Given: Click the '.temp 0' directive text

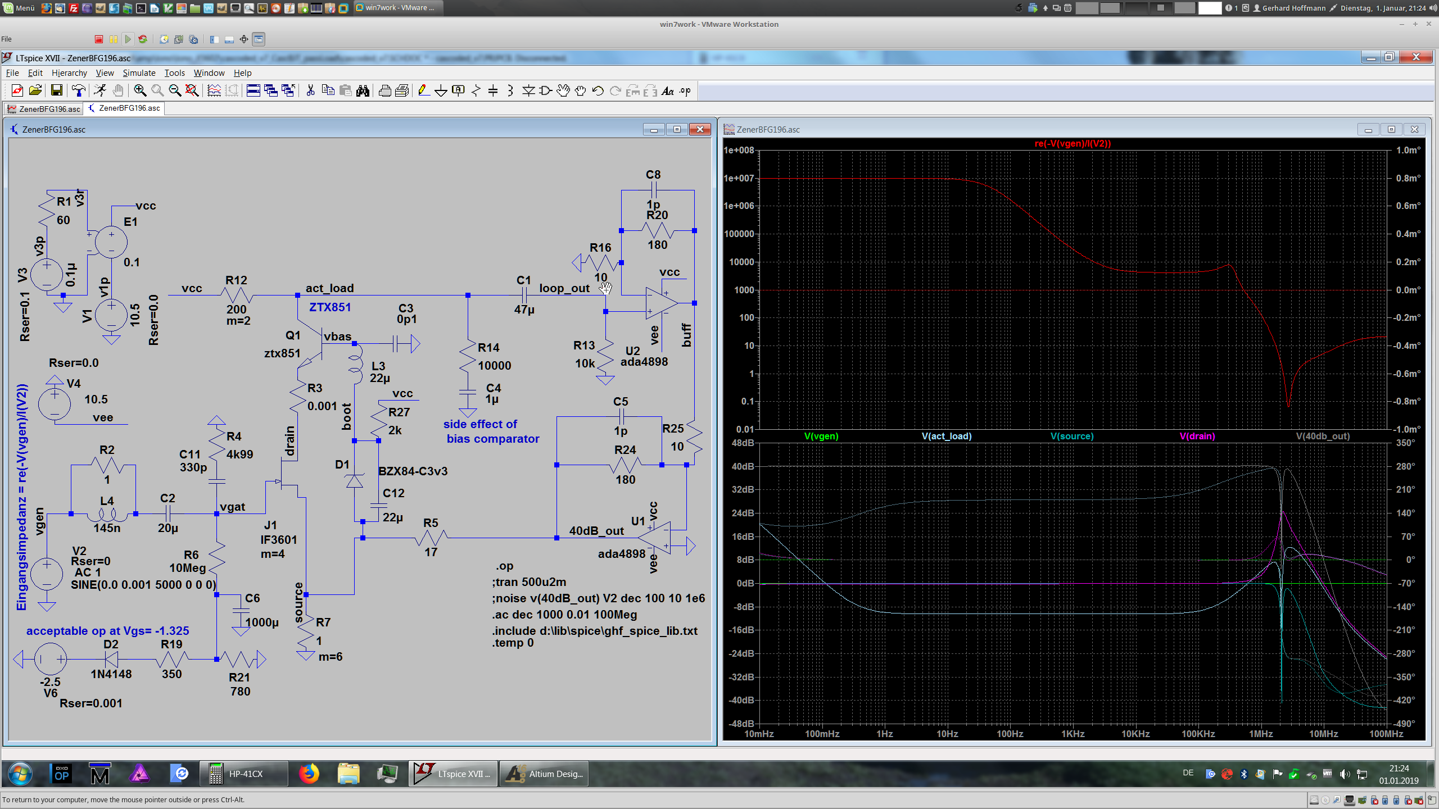Looking at the screenshot, I should [513, 643].
